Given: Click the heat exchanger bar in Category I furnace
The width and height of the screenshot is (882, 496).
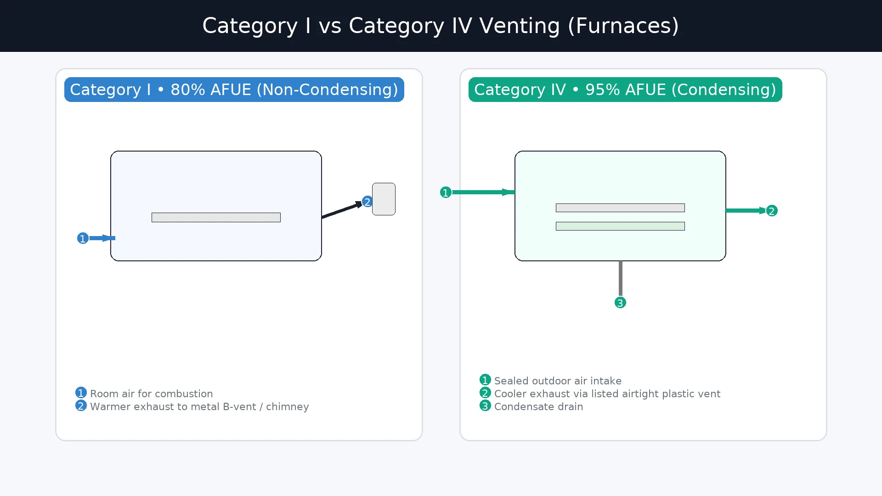Looking at the screenshot, I should coord(216,217).
